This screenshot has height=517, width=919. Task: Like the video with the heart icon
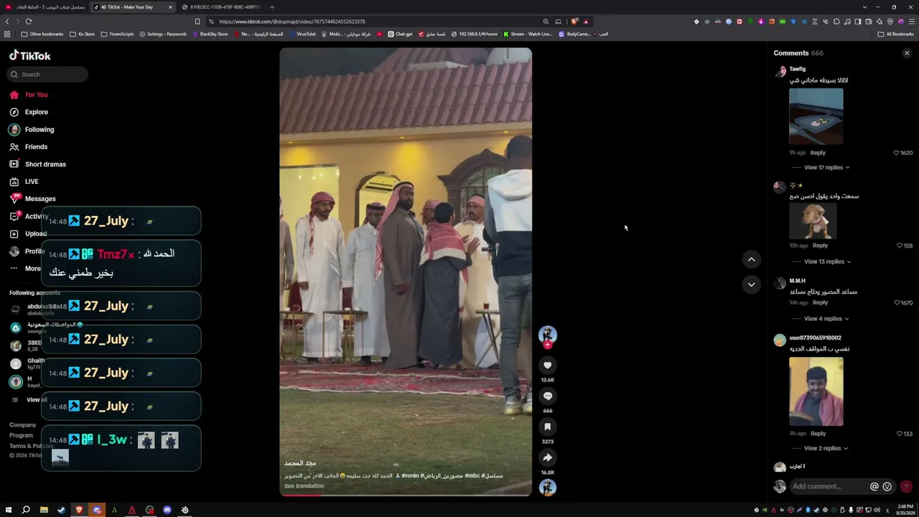coord(548,365)
